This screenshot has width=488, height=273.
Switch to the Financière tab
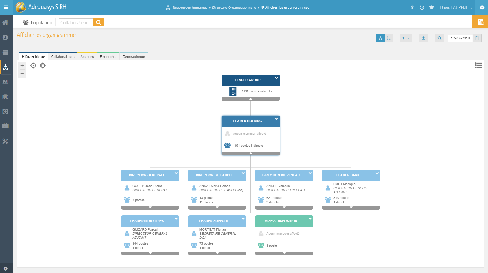point(108,57)
